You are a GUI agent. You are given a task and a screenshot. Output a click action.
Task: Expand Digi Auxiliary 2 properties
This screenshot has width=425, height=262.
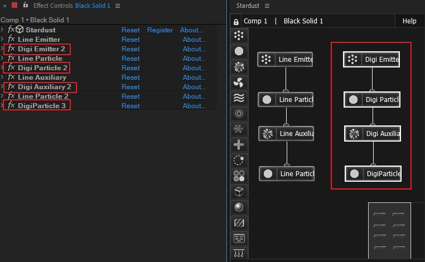click(2, 86)
